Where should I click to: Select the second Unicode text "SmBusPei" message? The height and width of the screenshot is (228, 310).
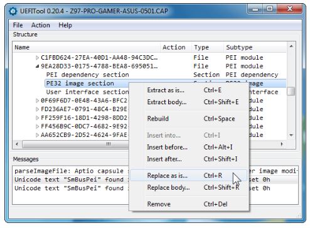155,188
